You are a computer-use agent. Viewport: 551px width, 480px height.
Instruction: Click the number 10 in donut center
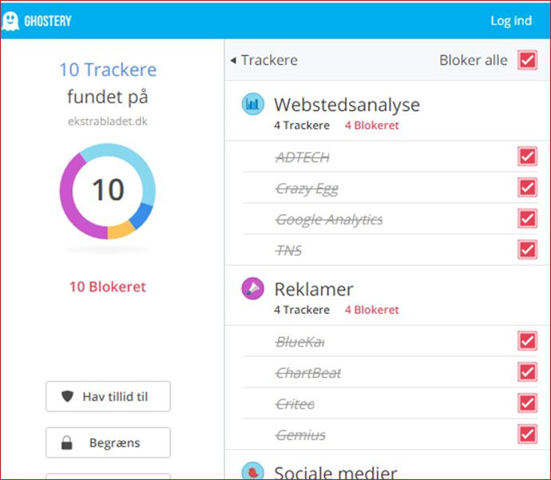(x=108, y=190)
